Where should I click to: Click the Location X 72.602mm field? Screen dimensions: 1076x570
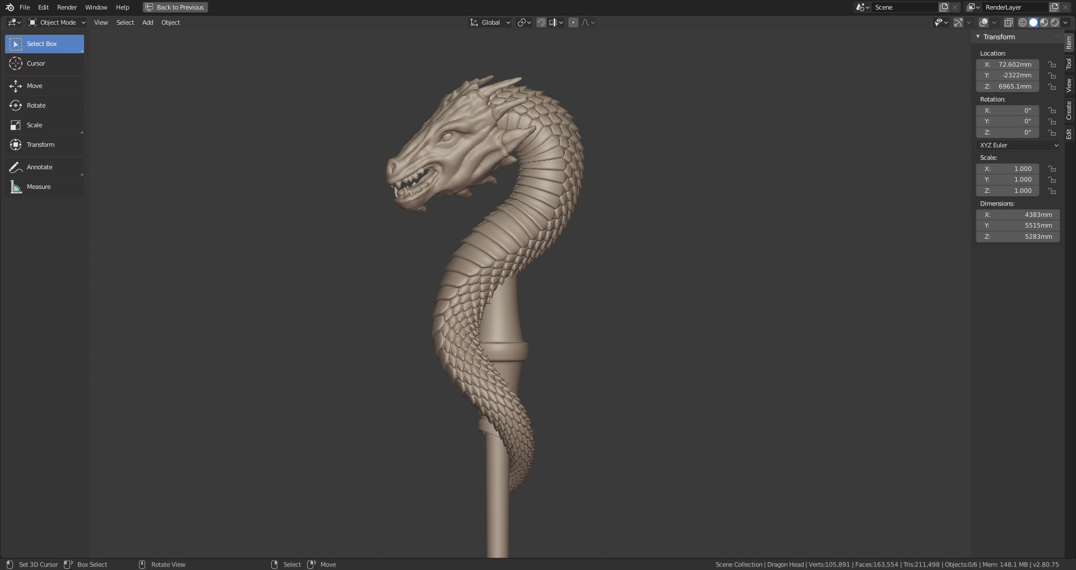click(x=1008, y=64)
